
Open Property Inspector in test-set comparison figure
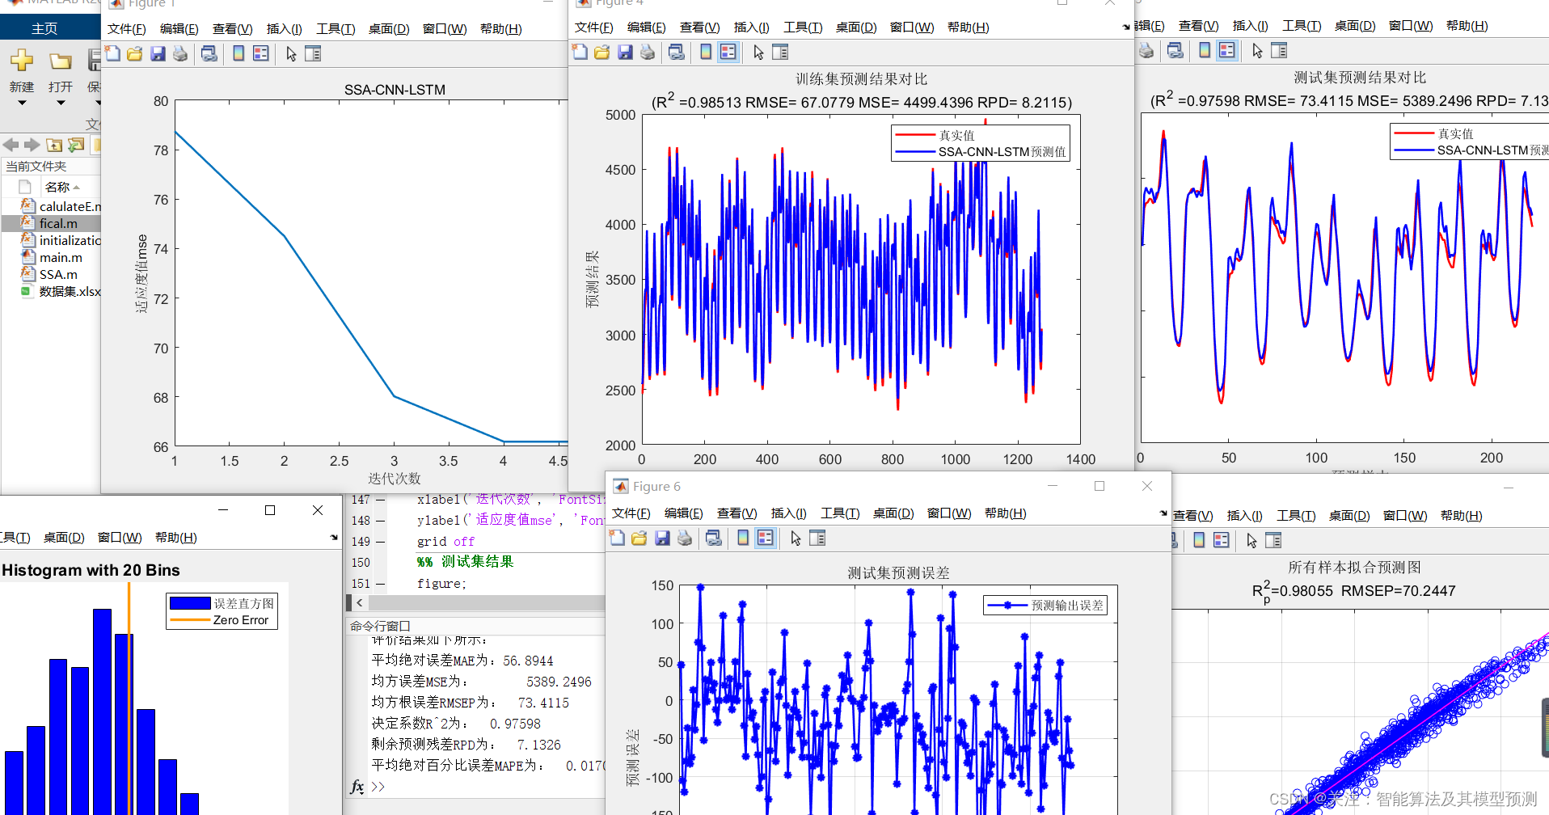[x=1279, y=50]
